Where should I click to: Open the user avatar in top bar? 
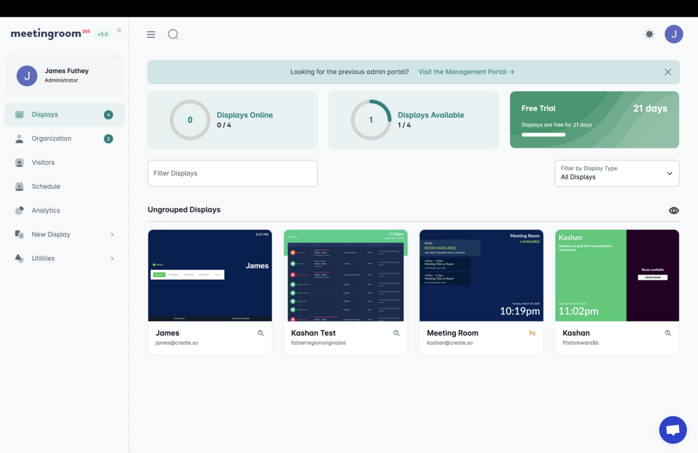point(674,34)
